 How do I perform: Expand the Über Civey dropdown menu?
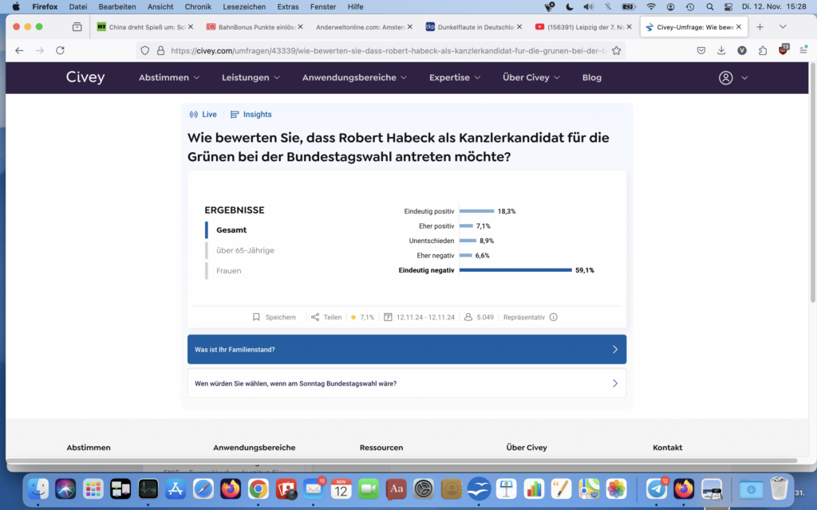coord(531,78)
